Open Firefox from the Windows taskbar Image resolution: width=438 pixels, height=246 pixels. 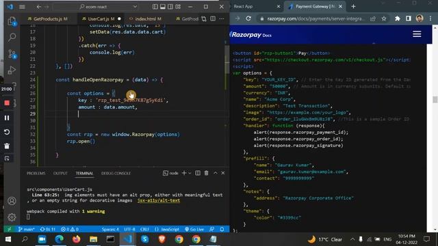pyautogui.click(x=76, y=239)
